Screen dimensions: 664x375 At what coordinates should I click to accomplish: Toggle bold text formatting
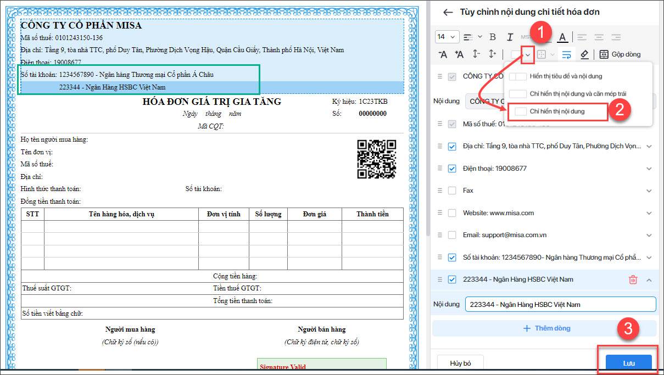[493, 37]
